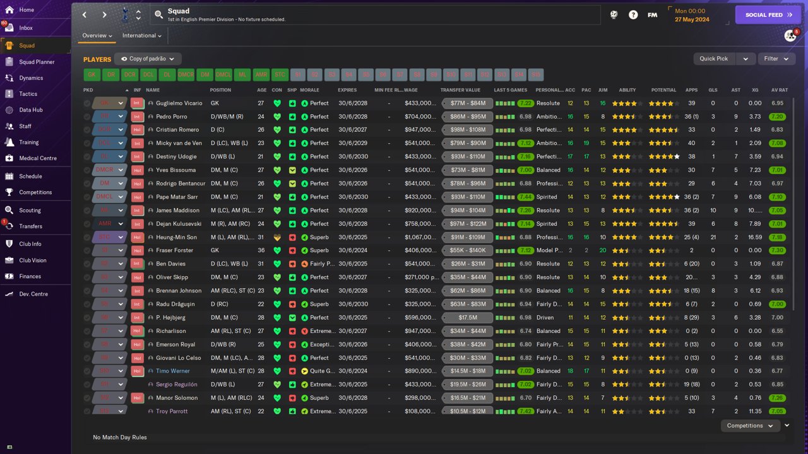Click the Scouting magnifier icon in sidebar
The height and width of the screenshot is (454, 808).
pos(9,211)
